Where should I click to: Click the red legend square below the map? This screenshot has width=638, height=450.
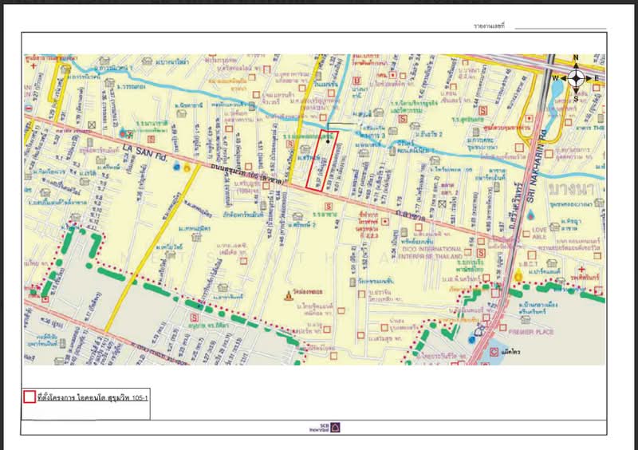click(29, 396)
